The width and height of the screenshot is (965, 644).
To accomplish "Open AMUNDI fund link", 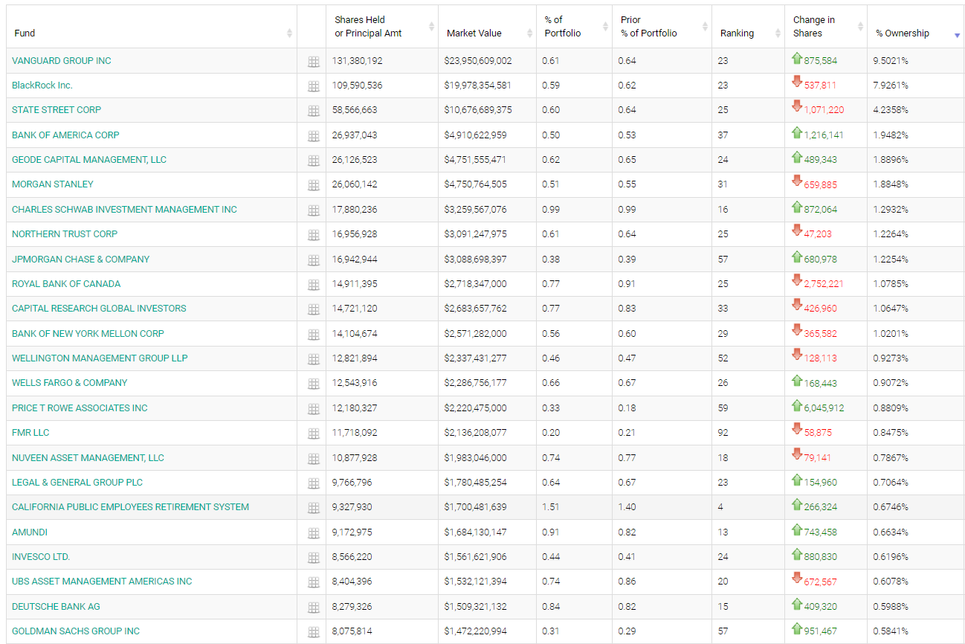I will [x=30, y=532].
